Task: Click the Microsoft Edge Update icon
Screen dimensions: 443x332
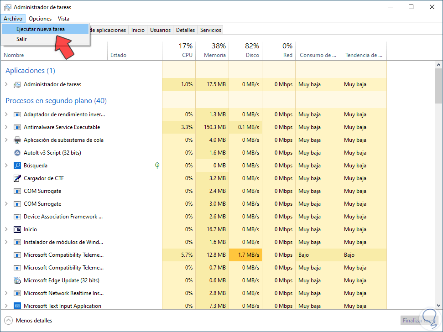Action: [x=17, y=280]
